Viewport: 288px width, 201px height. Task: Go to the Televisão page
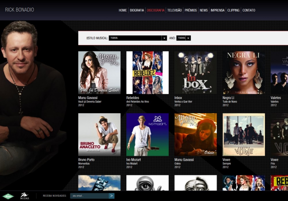point(175,10)
